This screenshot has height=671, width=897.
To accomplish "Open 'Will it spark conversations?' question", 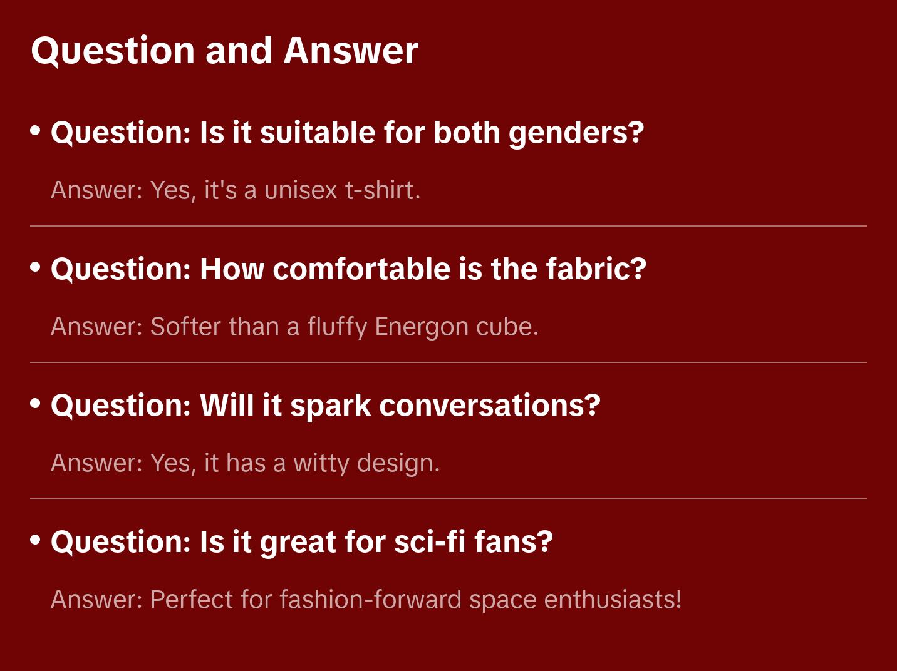I will pyautogui.click(x=325, y=406).
